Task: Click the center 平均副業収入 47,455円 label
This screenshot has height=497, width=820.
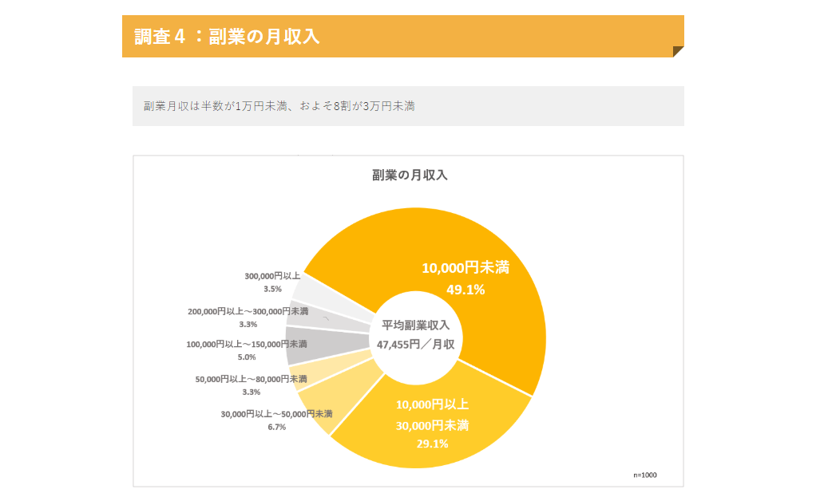Action: coord(415,335)
